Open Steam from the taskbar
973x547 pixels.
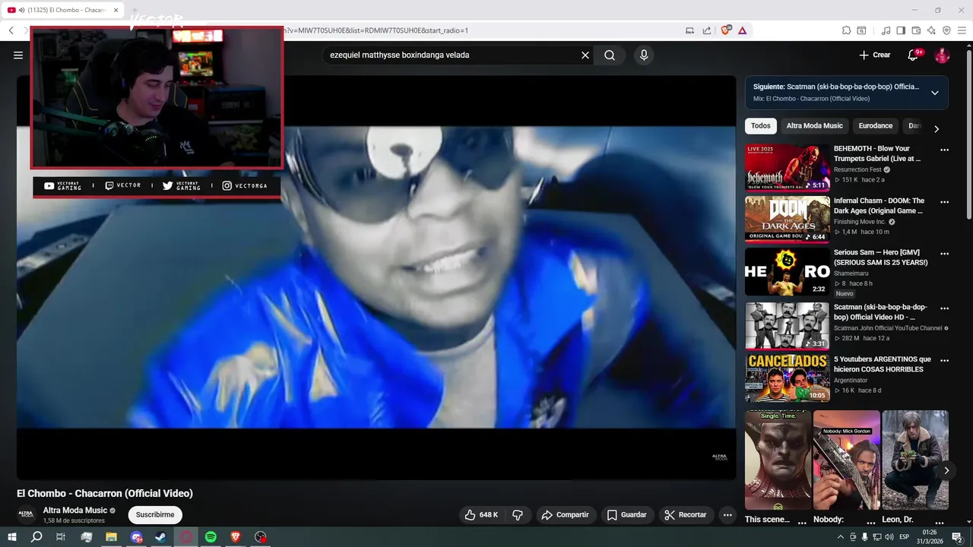(x=161, y=537)
